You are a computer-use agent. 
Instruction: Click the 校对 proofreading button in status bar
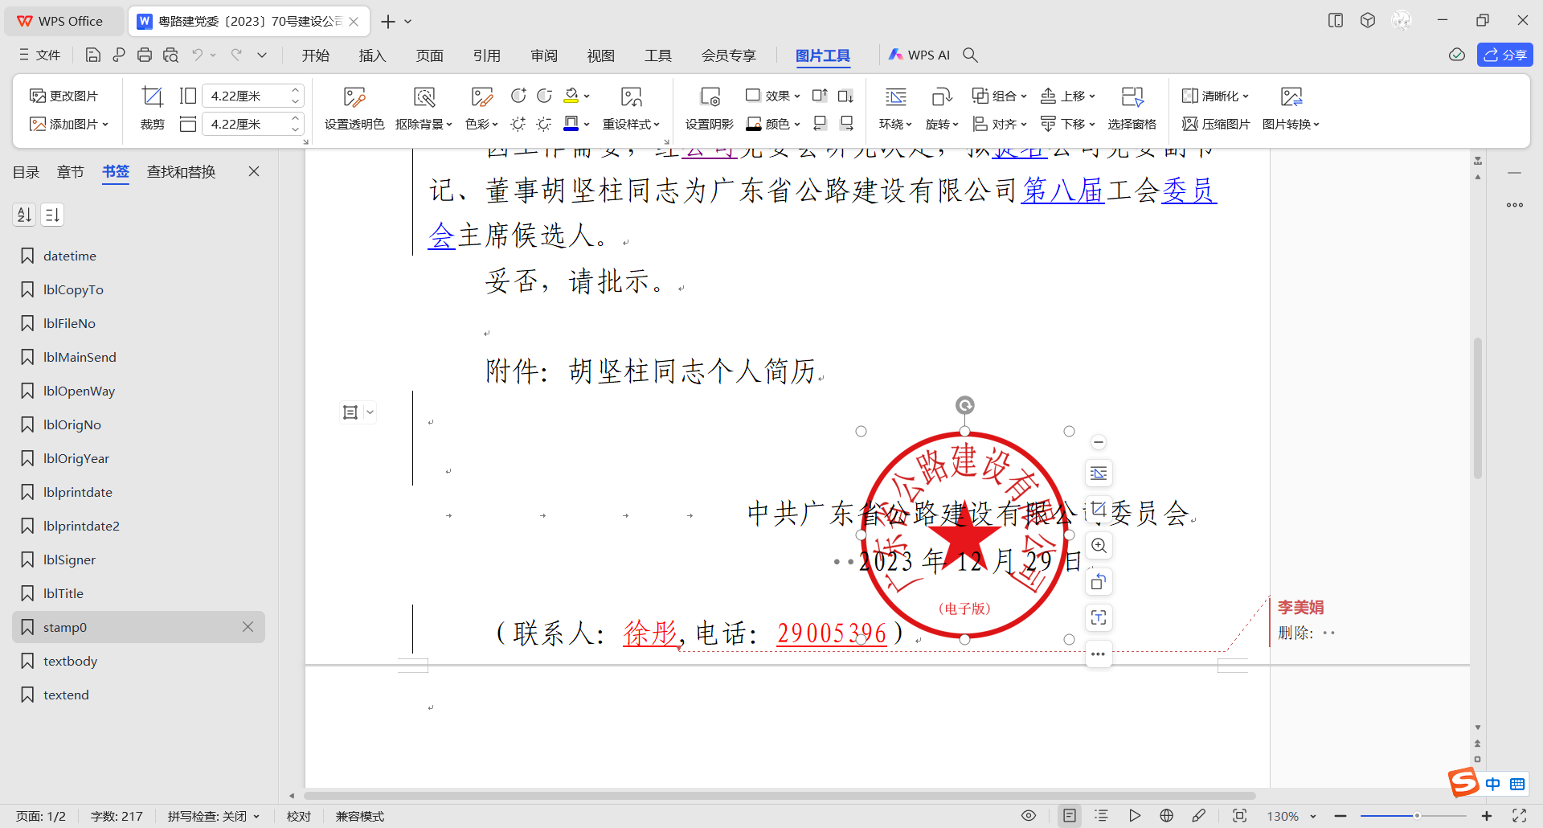[299, 816]
